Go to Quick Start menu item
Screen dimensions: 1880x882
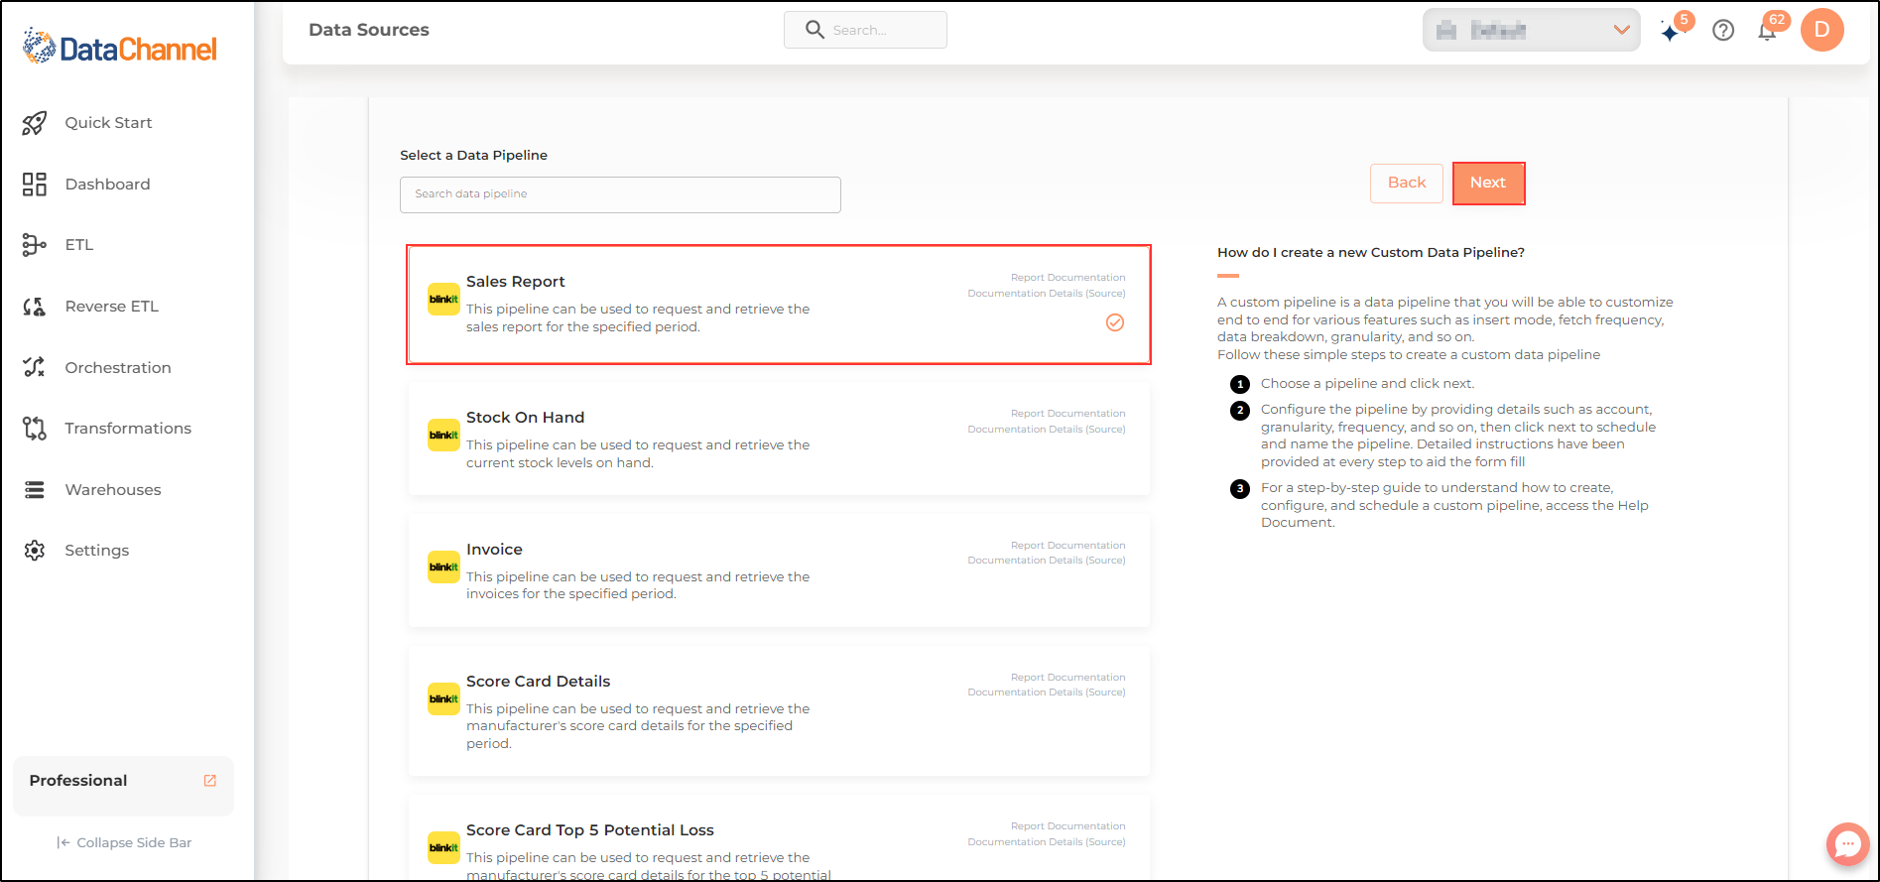pos(109,123)
